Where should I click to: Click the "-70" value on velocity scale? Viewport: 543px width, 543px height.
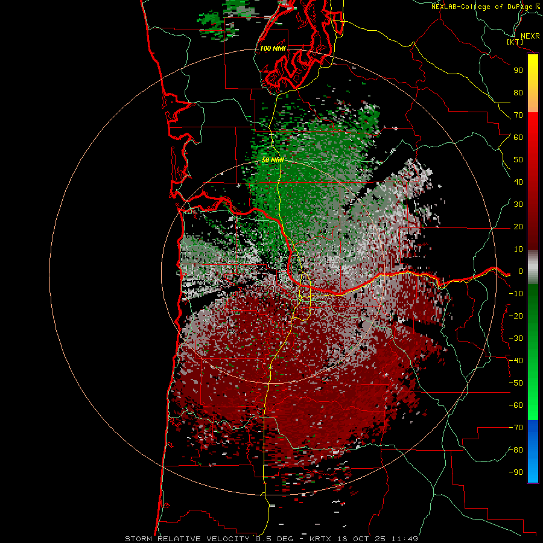[x=516, y=428]
